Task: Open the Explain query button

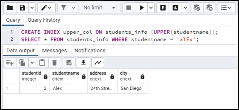Action: pos(163,8)
